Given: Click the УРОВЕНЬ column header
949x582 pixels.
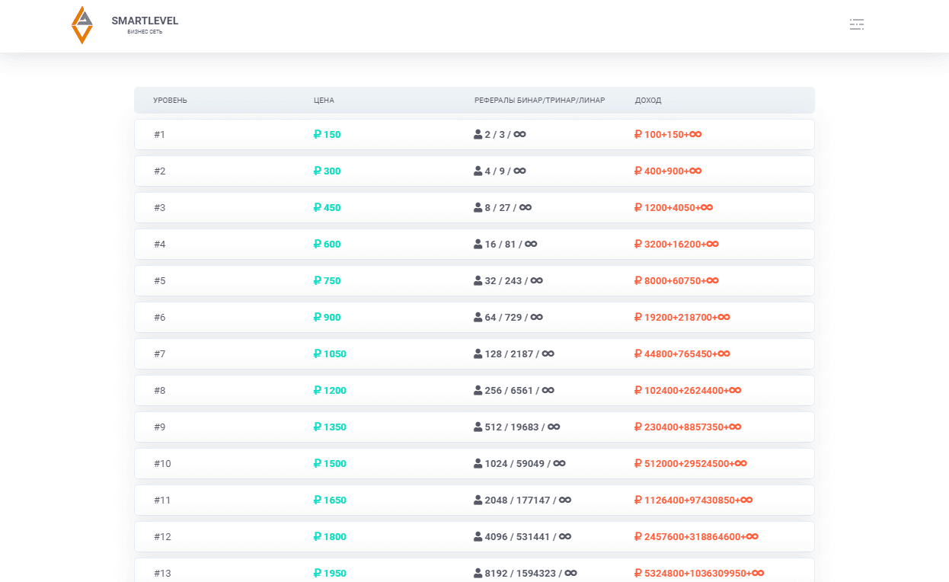Looking at the screenshot, I should pyautogui.click(x=170, y=101).
